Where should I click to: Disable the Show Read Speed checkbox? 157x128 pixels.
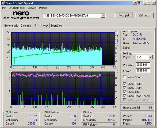pyautogui.click(x=124, y=96)
